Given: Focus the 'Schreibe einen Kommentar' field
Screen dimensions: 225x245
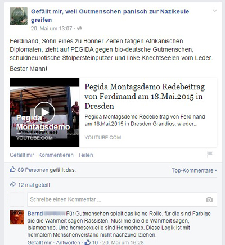Looking at the screenshot, I should coord(122,199).
